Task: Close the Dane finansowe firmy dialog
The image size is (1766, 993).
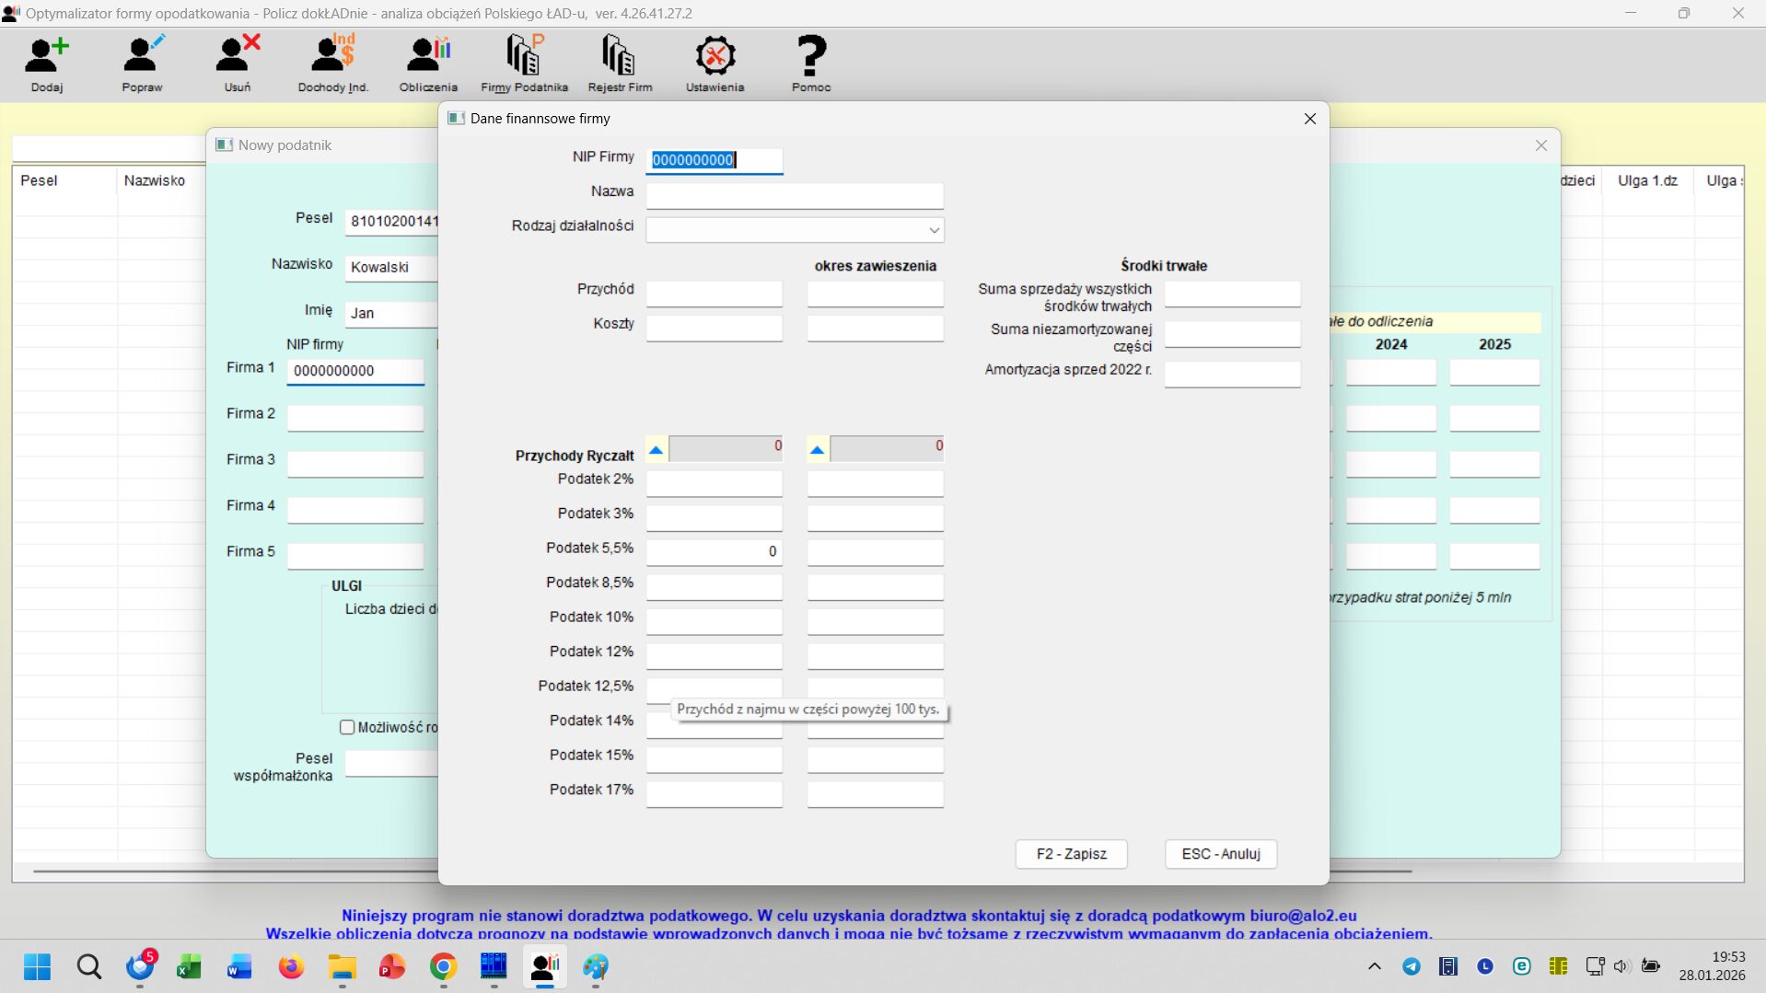Action: (x=1309, y=119)
